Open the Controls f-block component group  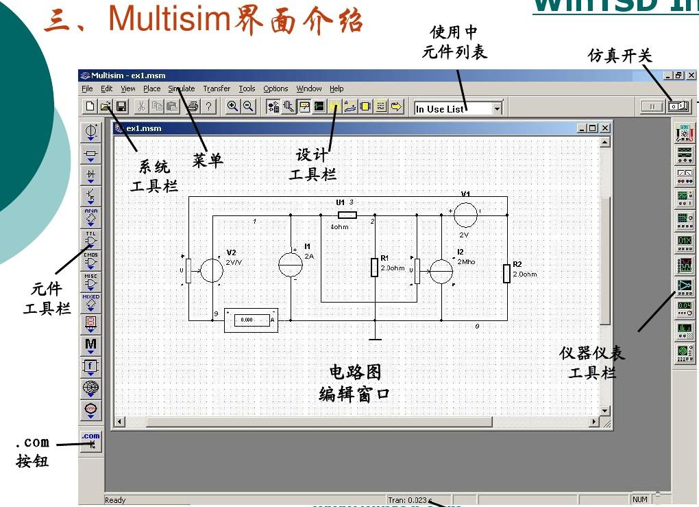click(x=91, y=366)
